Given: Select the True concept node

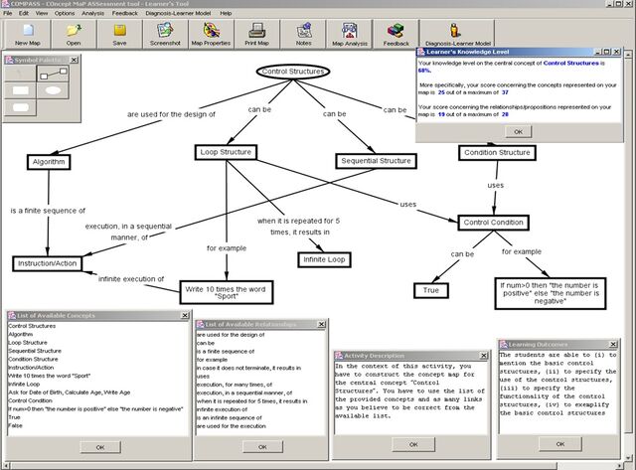Looking at the screenshot, I should click(430, 290).
